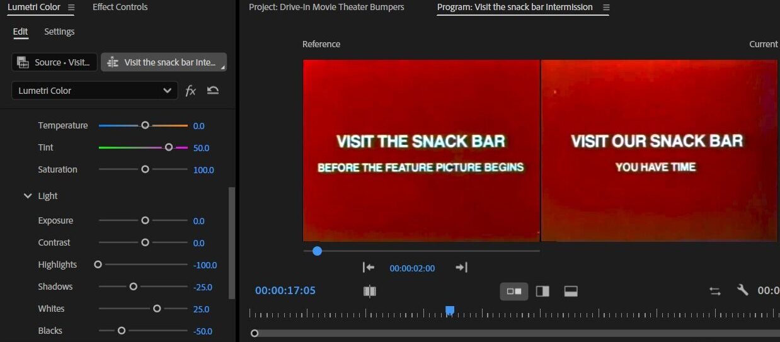780x342 pixels.
Task: Open the Lumetri Color panel tab
Action: click(34, 7)
